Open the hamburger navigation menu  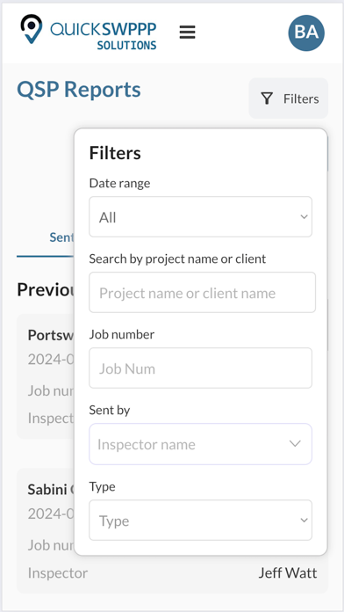click(188, 32)
